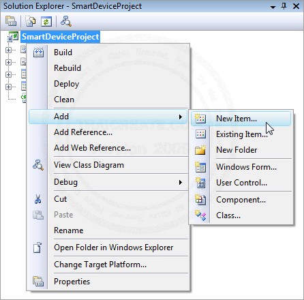
Task: Click the Refresh toolbar icon
Action: (46, 22)
